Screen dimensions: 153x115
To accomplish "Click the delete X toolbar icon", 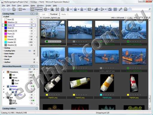I will [57, 9].
